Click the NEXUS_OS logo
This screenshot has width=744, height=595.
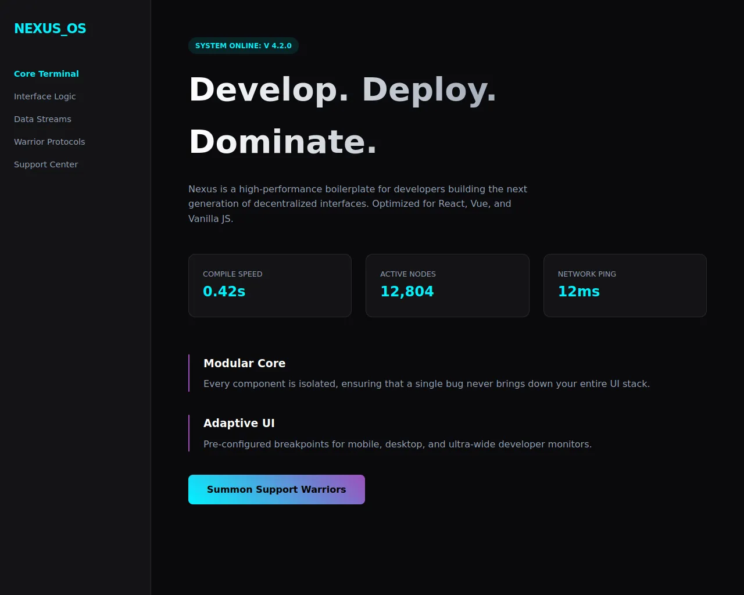tap(50, 28)
